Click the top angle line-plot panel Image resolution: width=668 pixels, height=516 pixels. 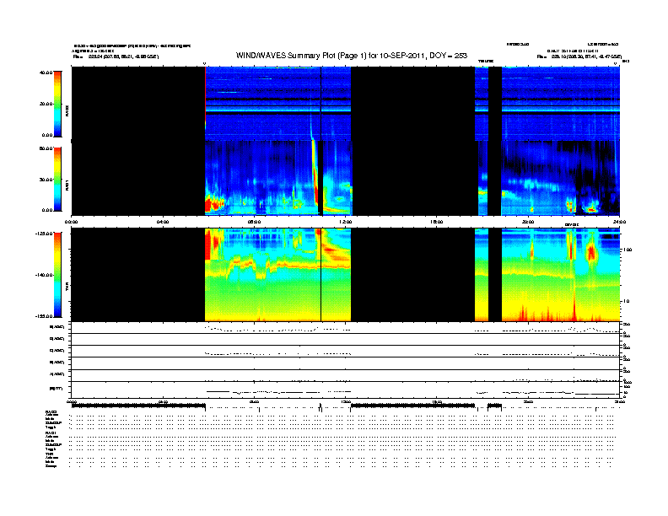(x=346, y=328)
